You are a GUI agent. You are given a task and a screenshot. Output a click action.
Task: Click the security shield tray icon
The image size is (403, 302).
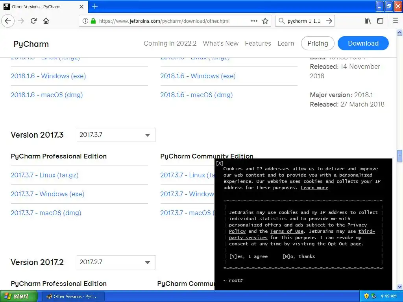click(366, 296)
